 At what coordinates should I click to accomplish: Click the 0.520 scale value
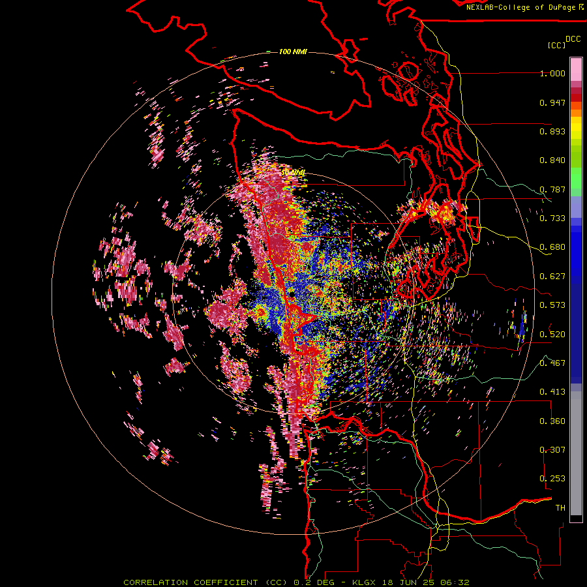pyautogui.click(x=552, y=335)
